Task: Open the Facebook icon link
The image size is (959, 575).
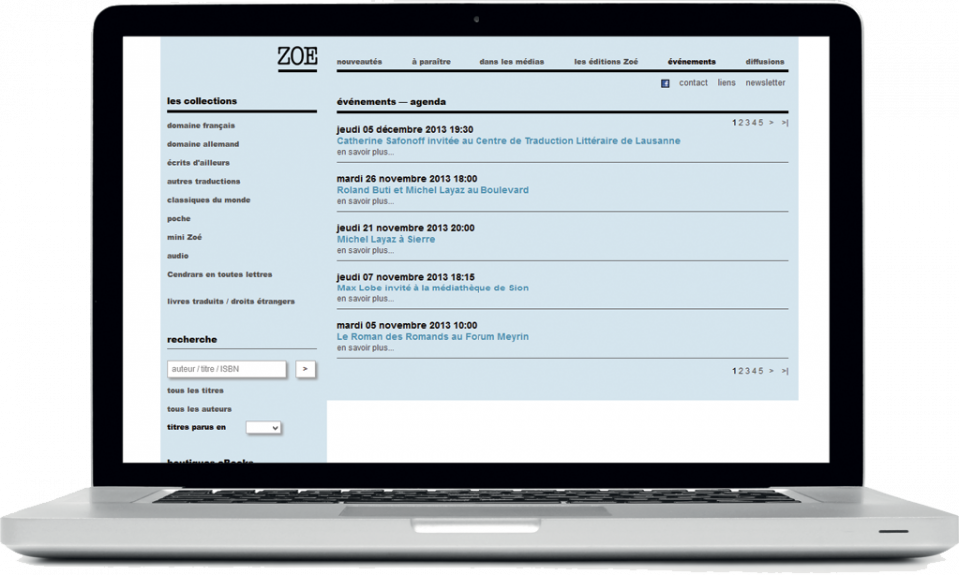Action: 665,83
